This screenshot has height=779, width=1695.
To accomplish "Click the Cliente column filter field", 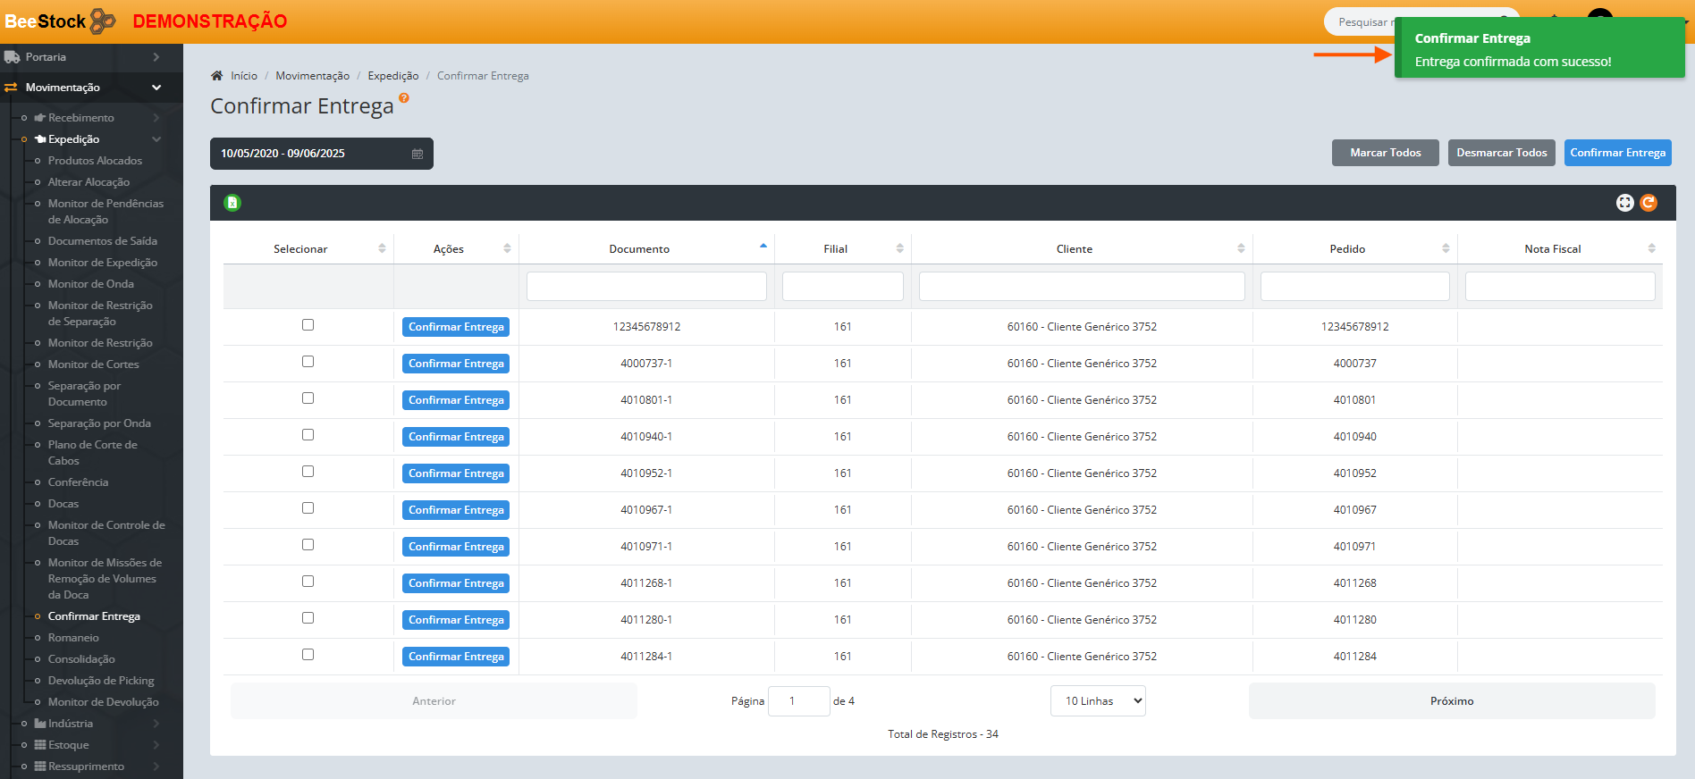I will (x=1081, y=287).
